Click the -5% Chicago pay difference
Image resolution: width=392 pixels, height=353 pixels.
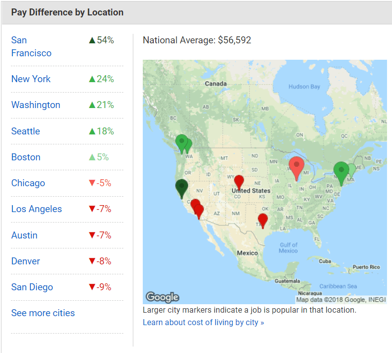tap(100, 183)
